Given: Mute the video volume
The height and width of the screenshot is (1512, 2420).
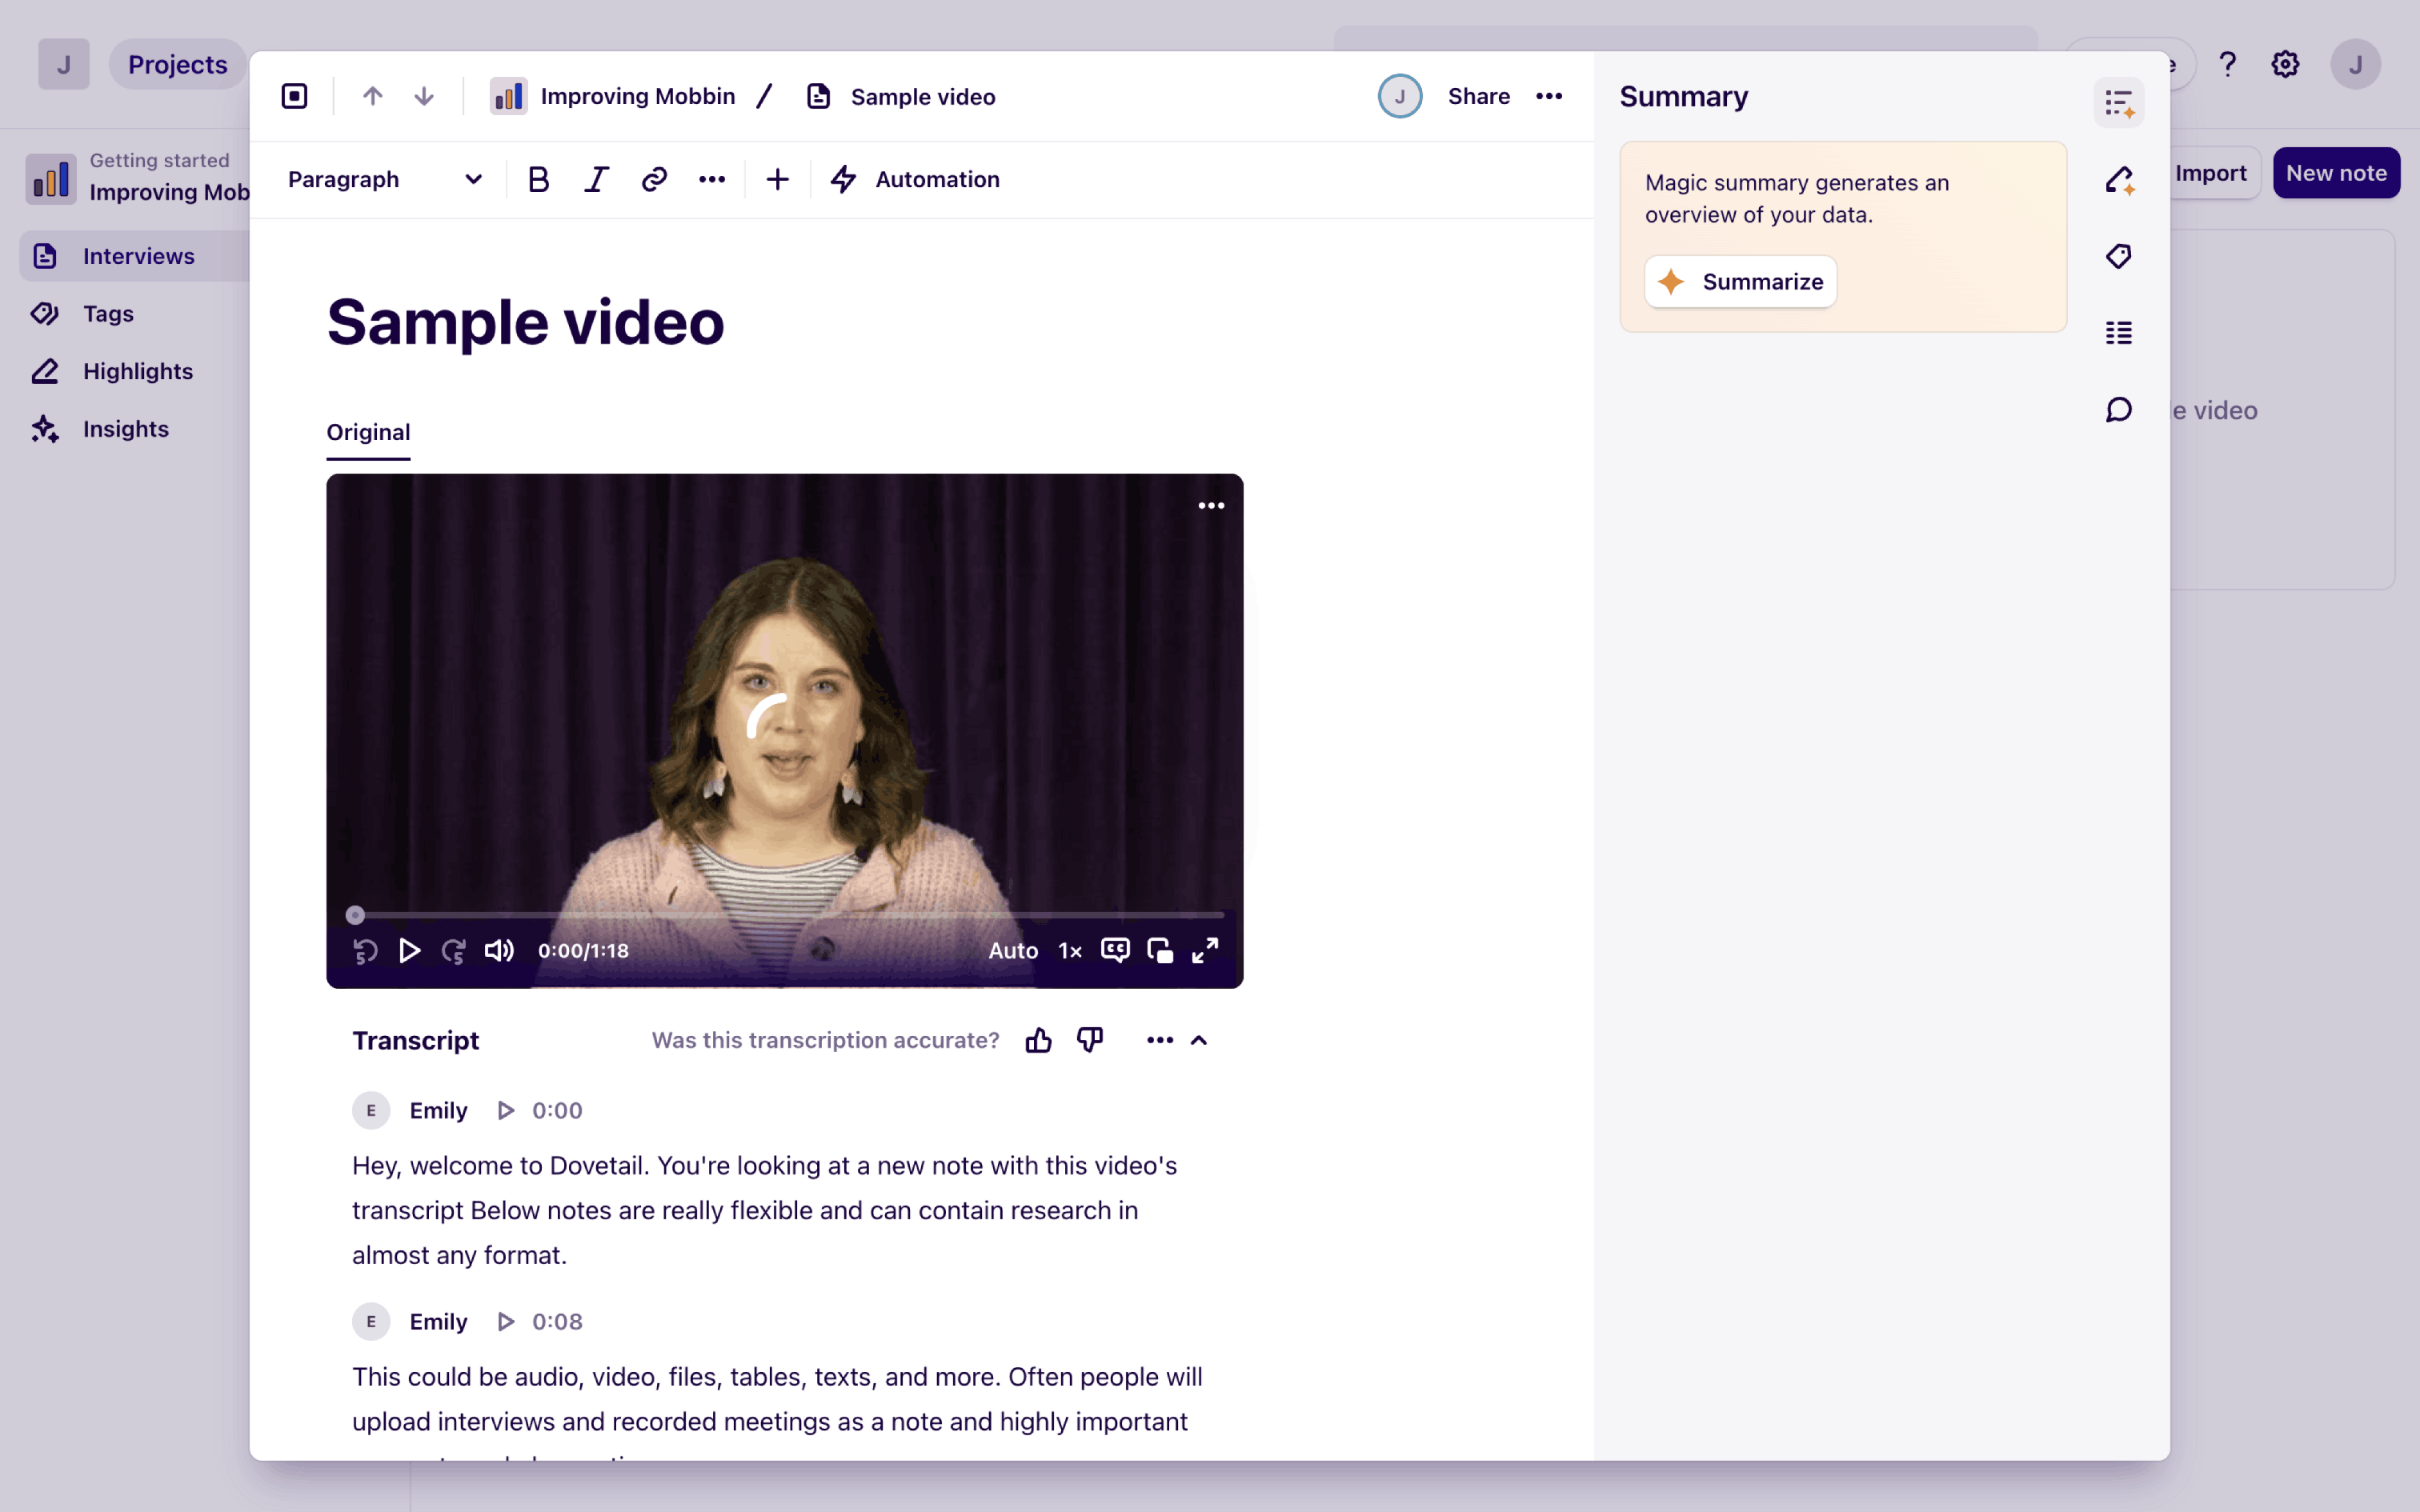Looking at the screenshot, I should (x=499, y=950).
